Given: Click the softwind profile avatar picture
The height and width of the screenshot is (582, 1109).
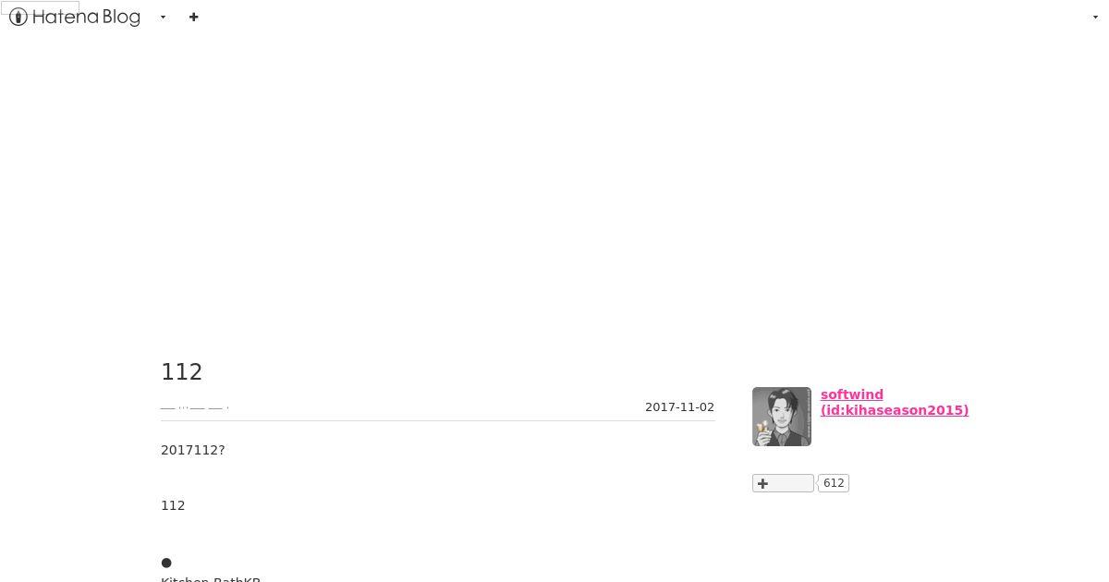Looking at the screenshot, I should (x=782, y=417).
